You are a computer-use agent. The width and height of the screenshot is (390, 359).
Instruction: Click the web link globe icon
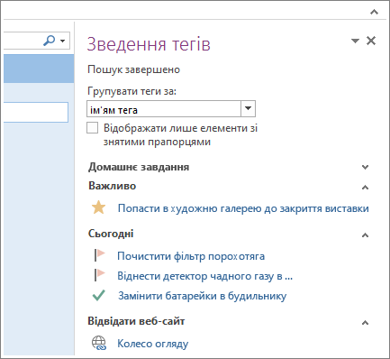[x=99, y=343]
